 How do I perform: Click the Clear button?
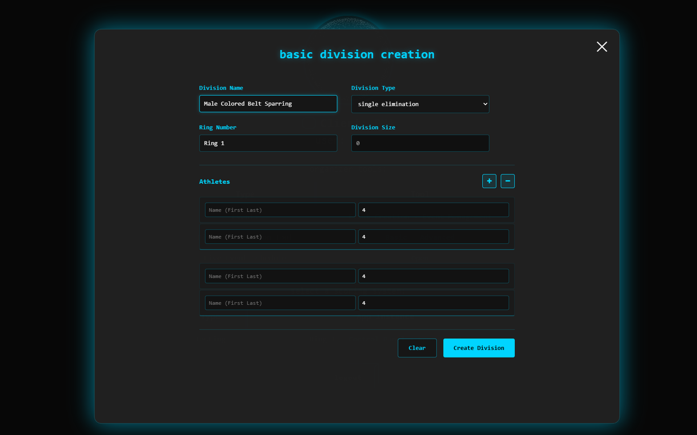(417, 348)
